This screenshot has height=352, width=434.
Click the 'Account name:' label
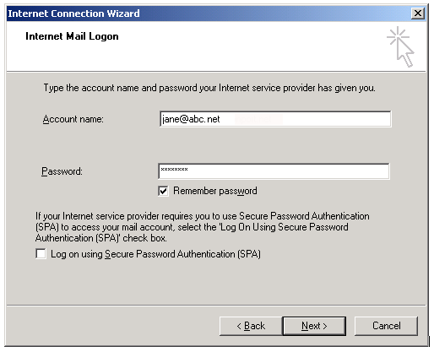[x=73, y=119]
